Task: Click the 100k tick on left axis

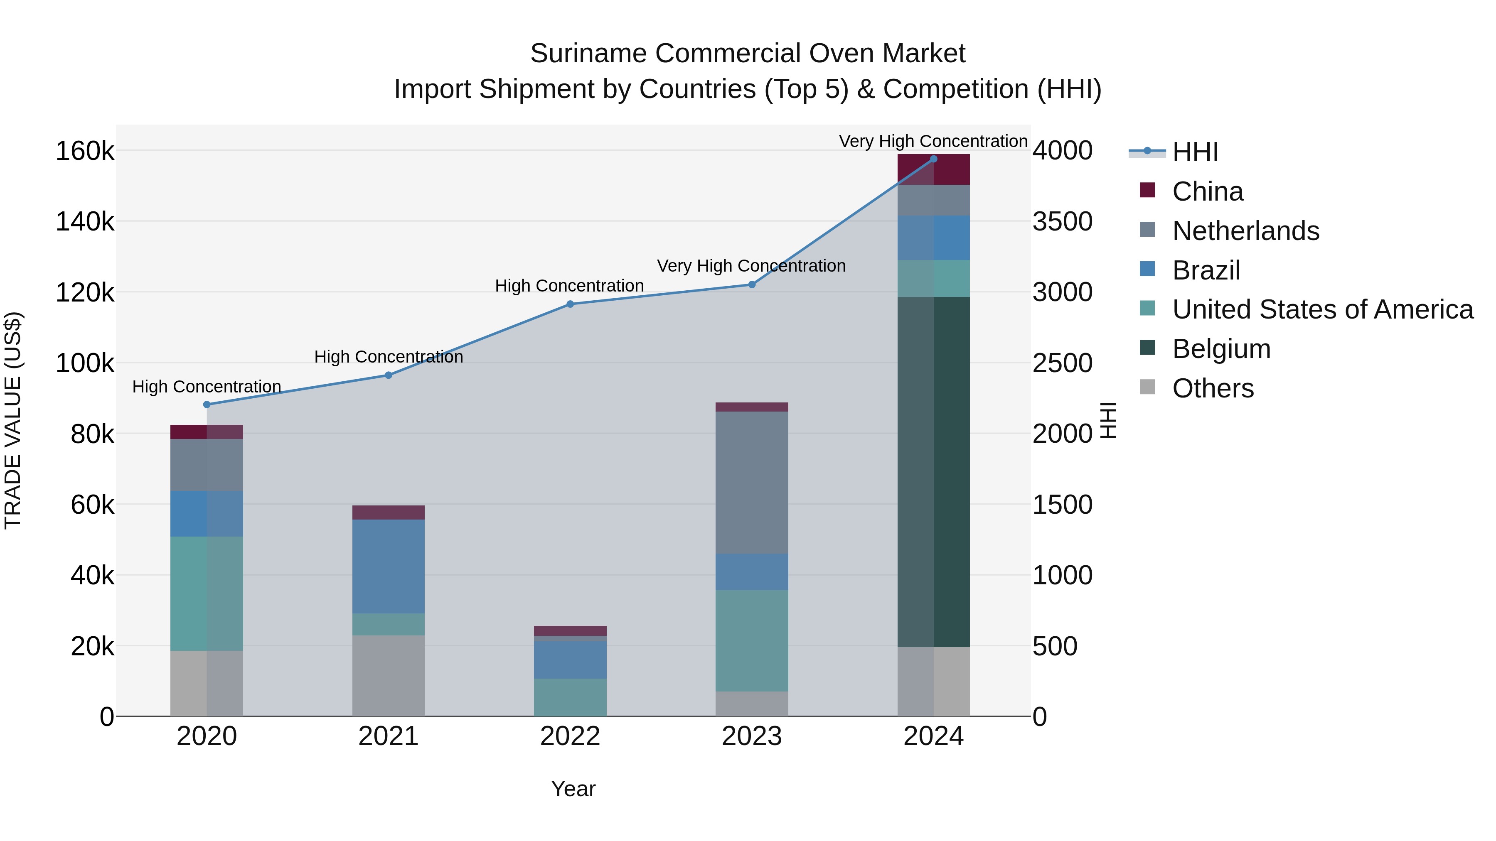Action: 85,363
